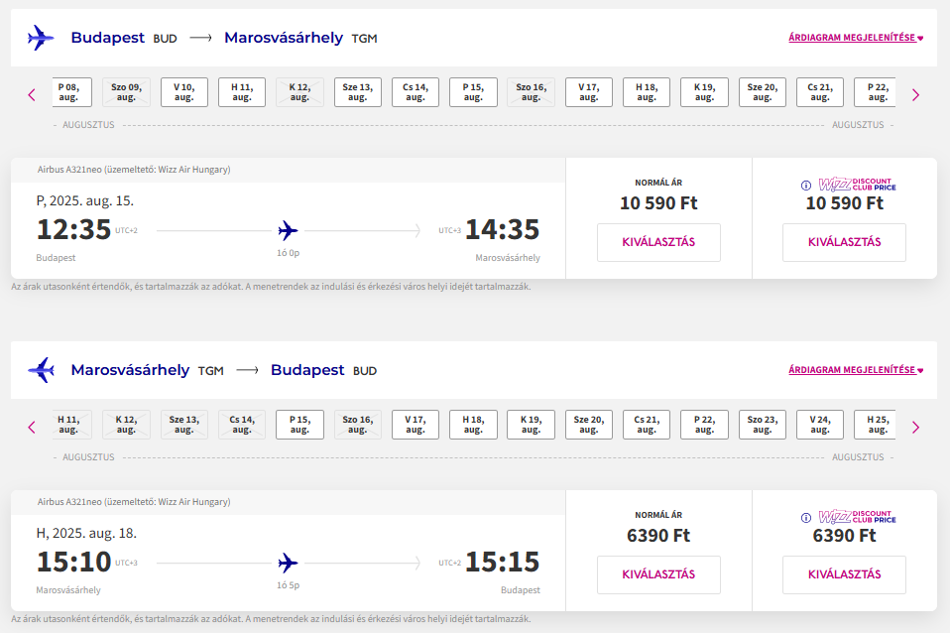The width and height of the screenshot is (950, 633).
Task: Select outbound date V 17, aug.
Action: coord(588,92)
